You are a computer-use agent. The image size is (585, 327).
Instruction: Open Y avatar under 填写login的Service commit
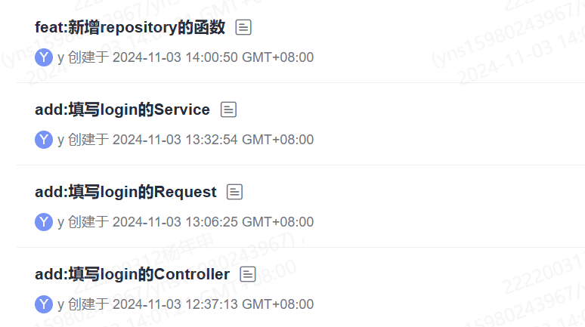tap(44, 140)
